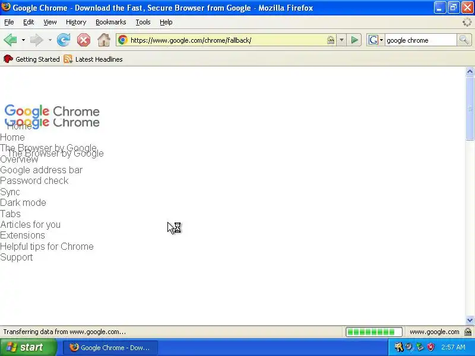Open the Tools menu

(143, 22)
